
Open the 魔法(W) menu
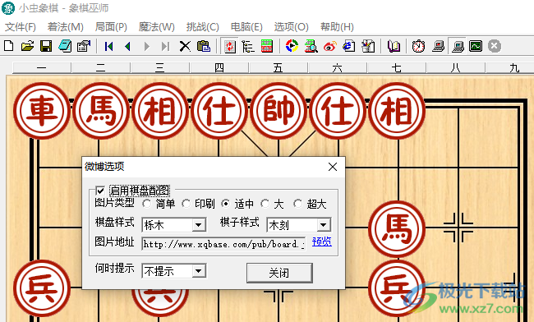point(157,27)
